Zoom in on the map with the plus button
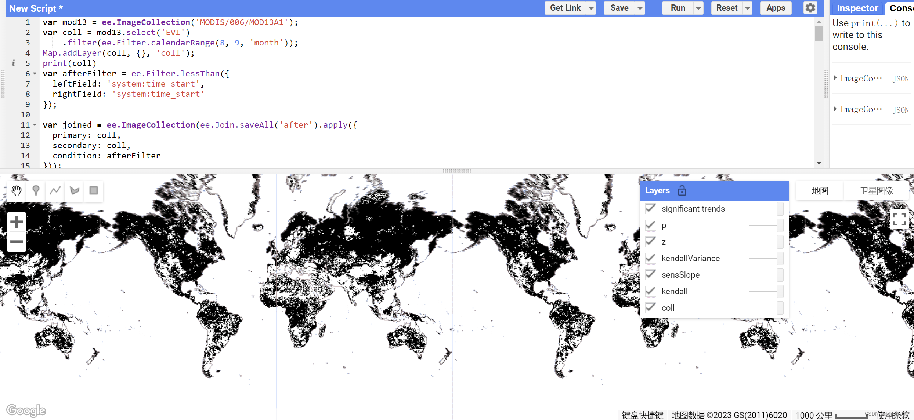 pyautogui.click(x=16, y=222)
